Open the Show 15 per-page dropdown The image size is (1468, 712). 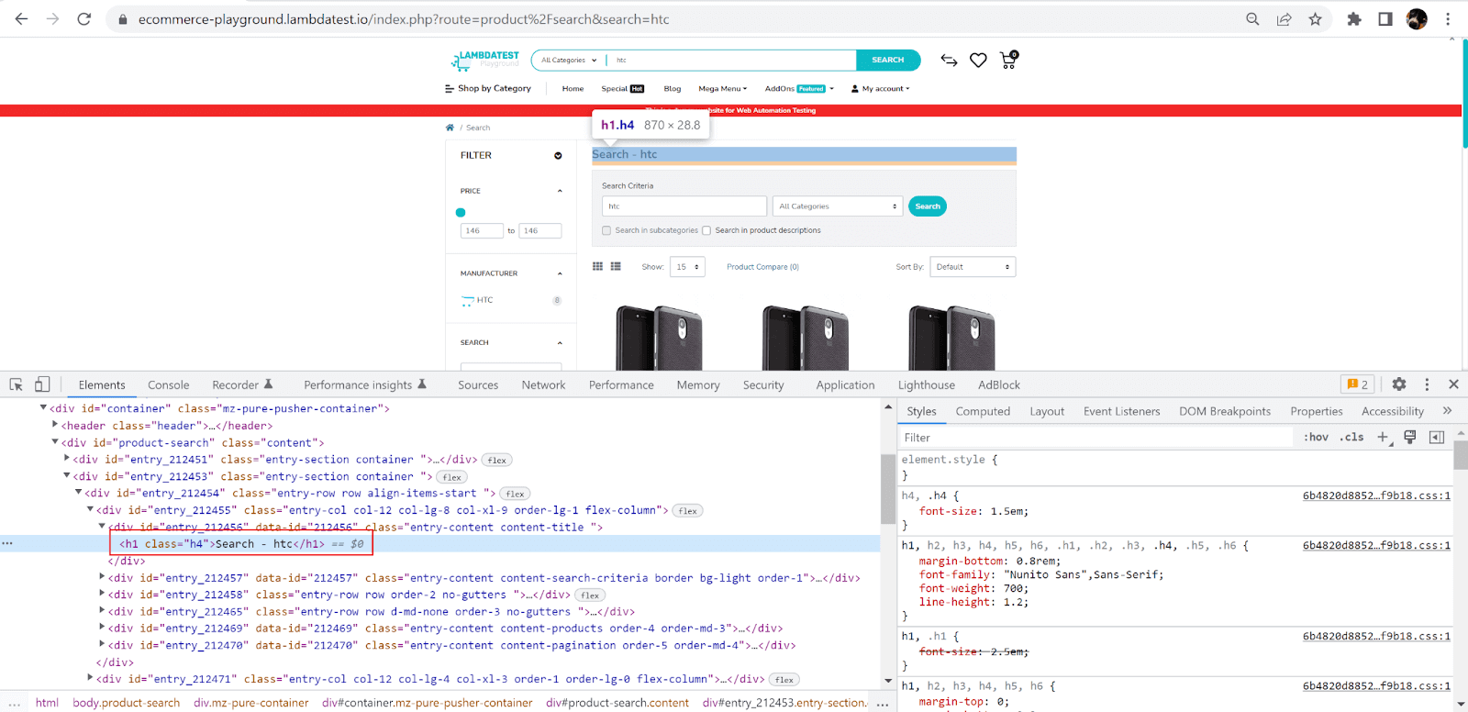[x=687, y=267]
